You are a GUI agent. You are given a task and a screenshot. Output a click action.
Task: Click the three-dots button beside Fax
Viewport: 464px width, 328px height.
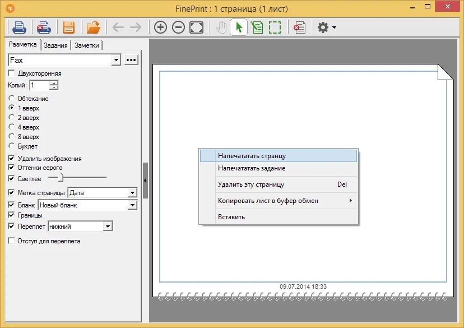tap(131, 60)
